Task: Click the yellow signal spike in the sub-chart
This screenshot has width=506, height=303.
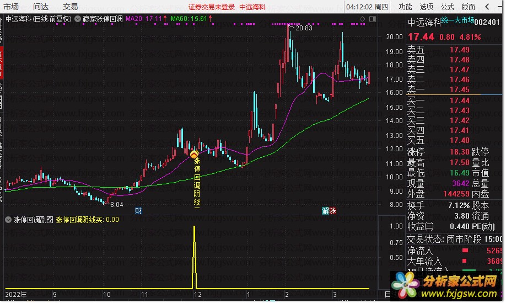Action: click(194, 257)
